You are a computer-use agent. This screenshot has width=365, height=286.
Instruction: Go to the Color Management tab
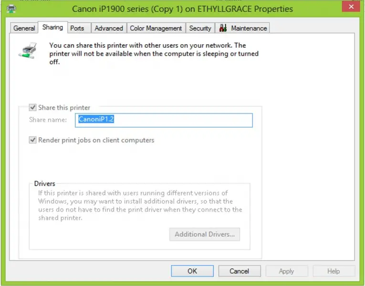156,28
